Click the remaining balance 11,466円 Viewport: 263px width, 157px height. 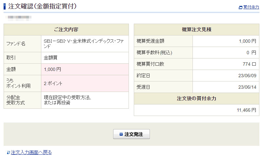pos(246,110)
